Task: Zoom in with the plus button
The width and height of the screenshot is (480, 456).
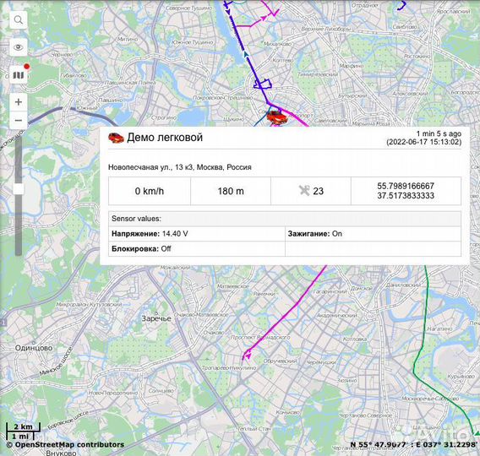Action: pyautogui.click(x=19, y=102)
